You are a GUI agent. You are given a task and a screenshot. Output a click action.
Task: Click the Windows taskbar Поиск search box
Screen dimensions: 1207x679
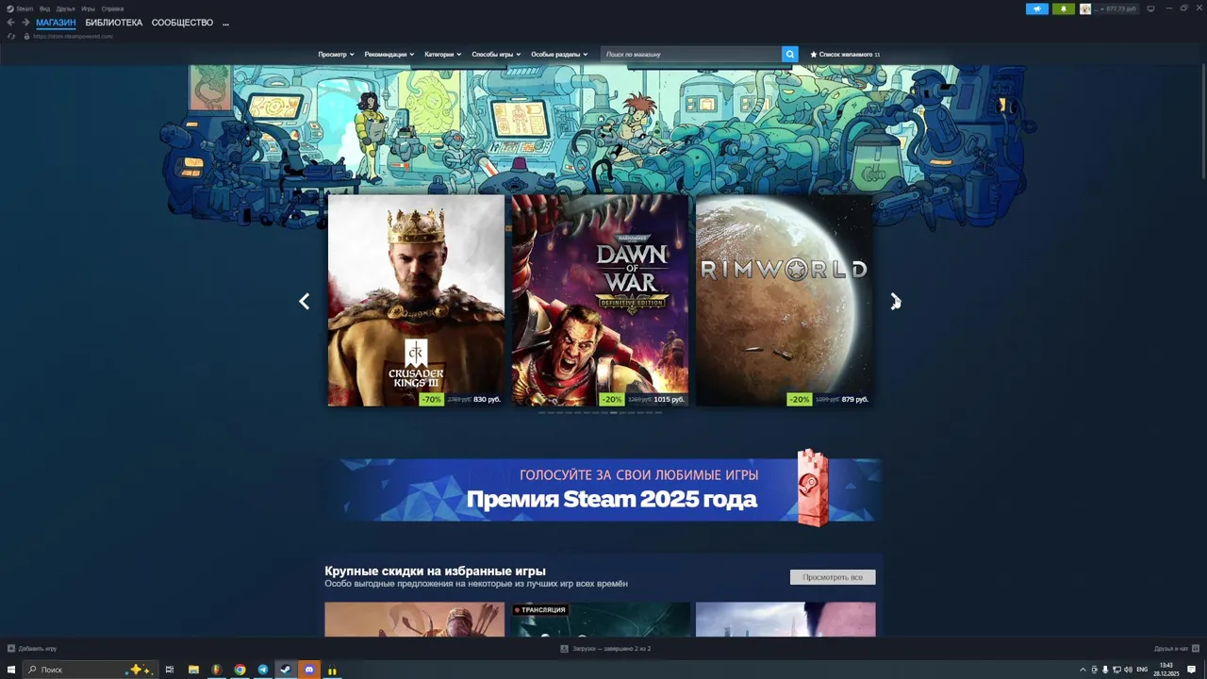[x=91, y=670]
